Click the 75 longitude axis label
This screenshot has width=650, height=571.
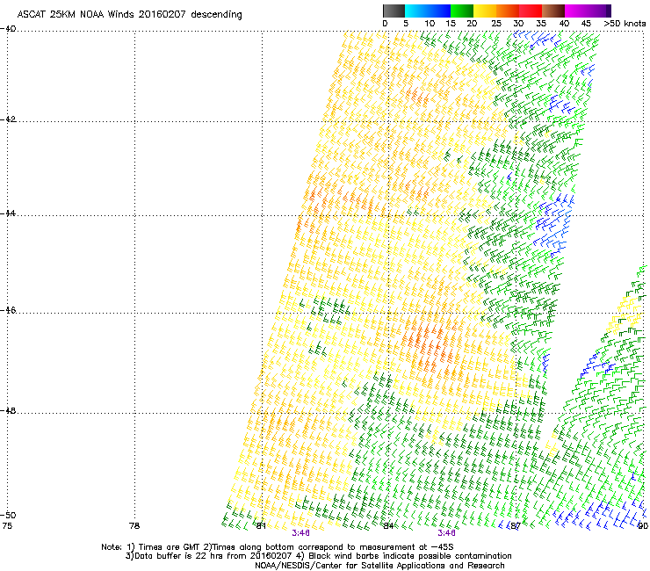pos(7,526)
